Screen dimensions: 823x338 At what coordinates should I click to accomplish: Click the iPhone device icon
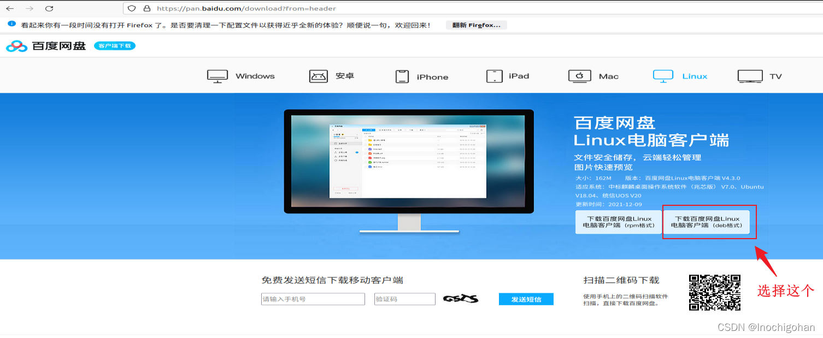click(402, 76)
